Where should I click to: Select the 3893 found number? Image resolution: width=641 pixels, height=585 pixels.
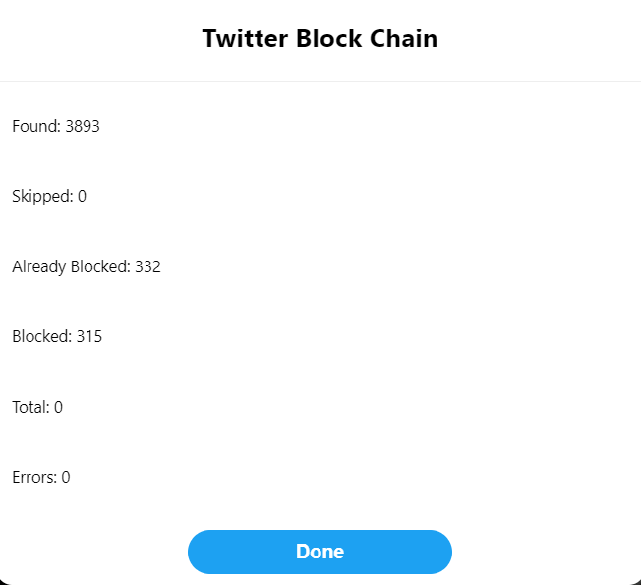click(83, 126)
